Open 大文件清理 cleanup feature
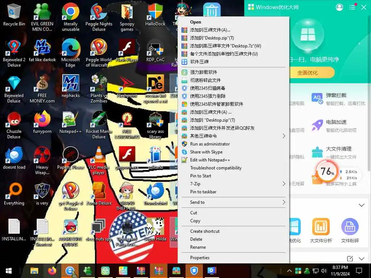 click(334, 152)
